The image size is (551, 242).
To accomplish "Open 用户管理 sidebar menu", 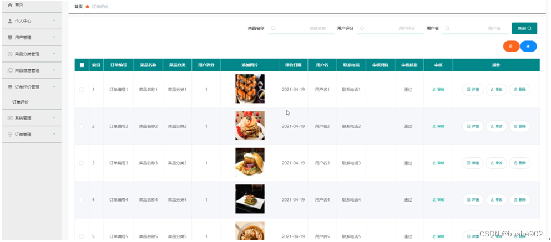I will 32,38.
